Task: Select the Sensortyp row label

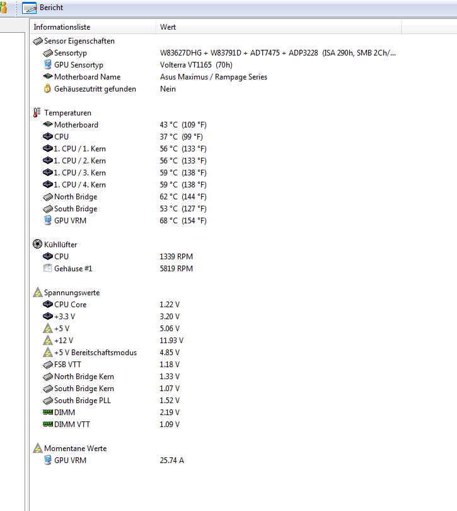Action: click(x=71, y=53)
